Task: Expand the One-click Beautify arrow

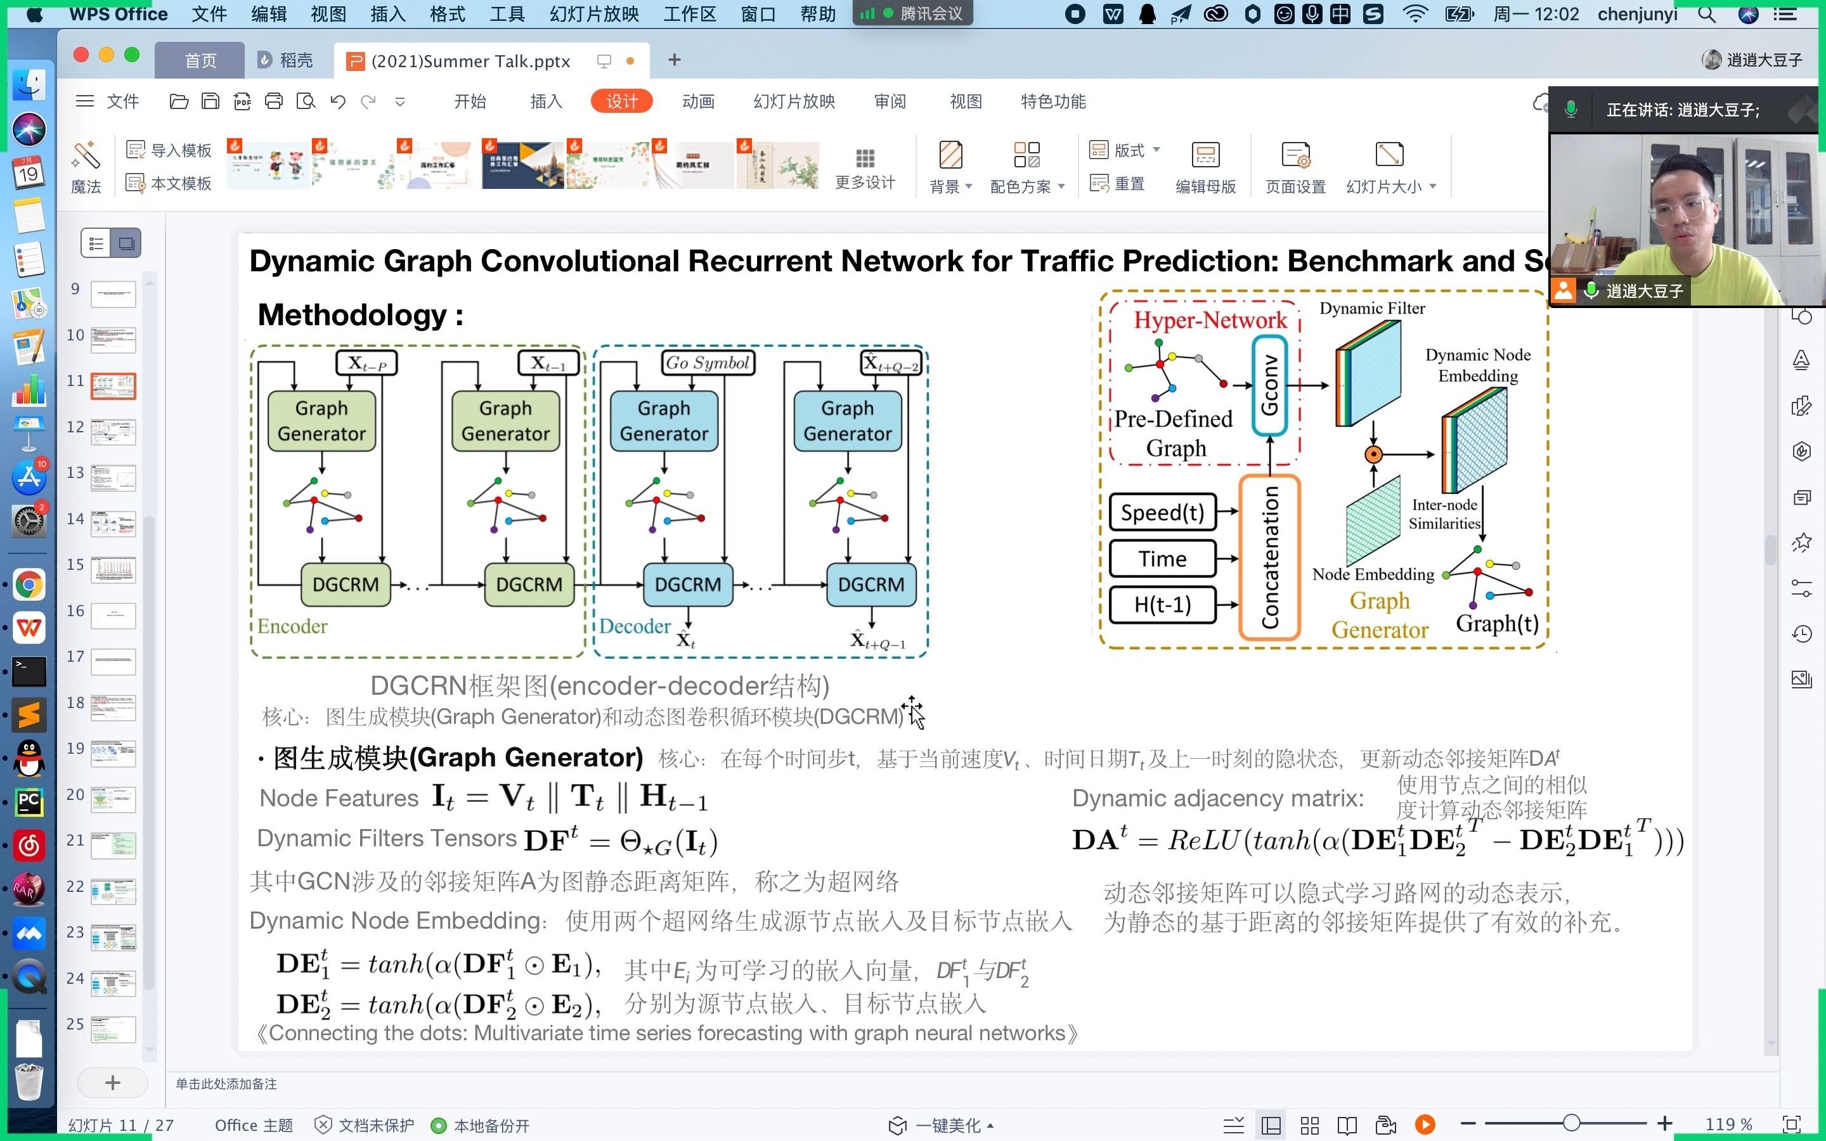Action: click(991, 1126)
